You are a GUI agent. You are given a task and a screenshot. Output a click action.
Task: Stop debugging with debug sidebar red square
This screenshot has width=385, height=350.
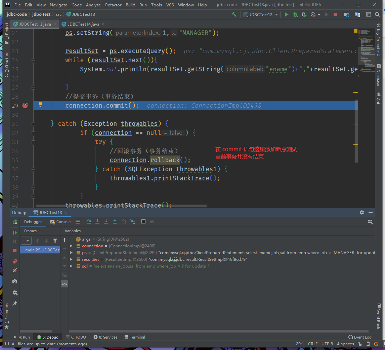point(15,250)
